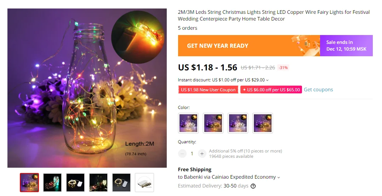Click the quantity number field
Viewport: 382px width, 196px height.
[x=192, y=154]
